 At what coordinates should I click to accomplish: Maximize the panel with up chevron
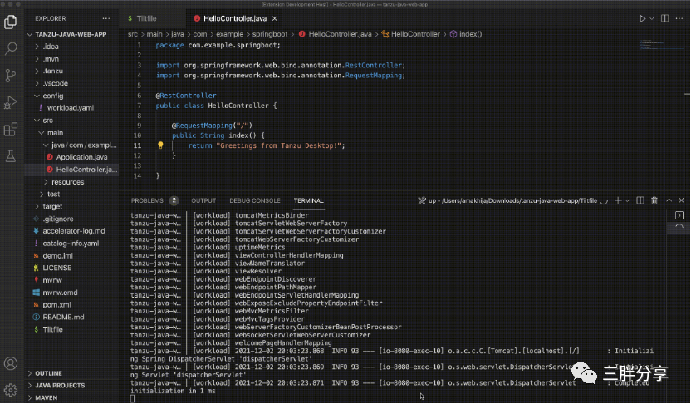pyautogui.click(x=669, y=200)
